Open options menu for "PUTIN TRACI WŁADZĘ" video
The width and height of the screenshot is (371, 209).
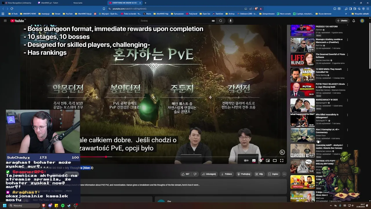click(347, 85)
